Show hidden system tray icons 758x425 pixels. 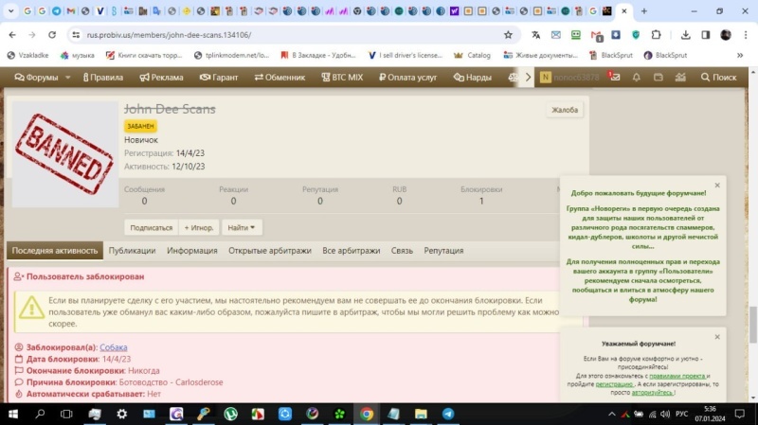point(611,414)
